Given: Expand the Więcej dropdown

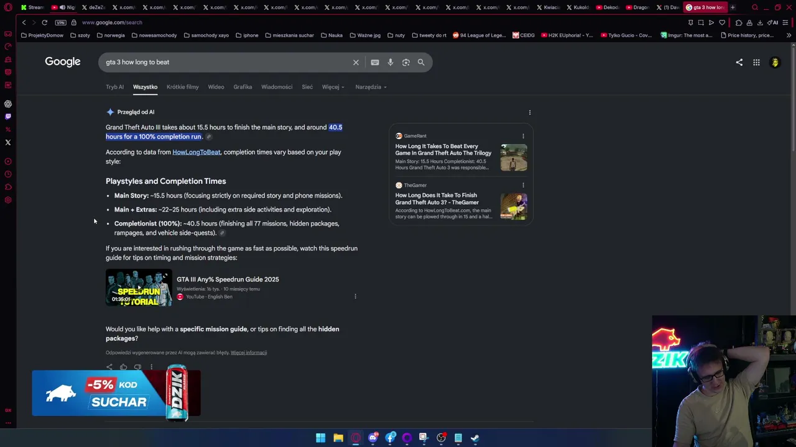Looking at the screenshot, I should click(333, 87).
